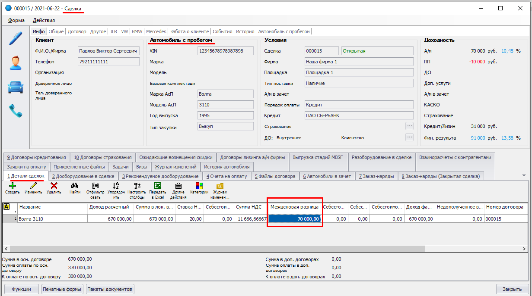532x296 pixels.
Task: Open the colored Категории icon
Action: click(199, 186)
